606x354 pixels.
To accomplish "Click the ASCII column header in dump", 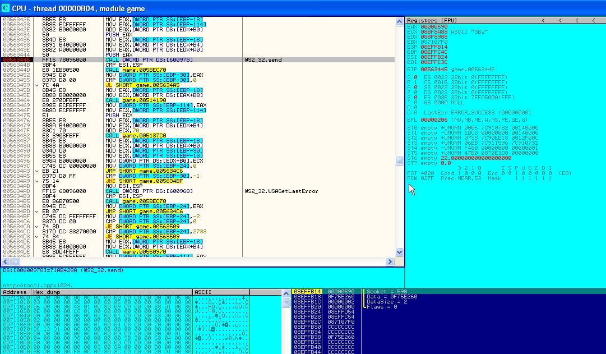I will coord(202,292).
